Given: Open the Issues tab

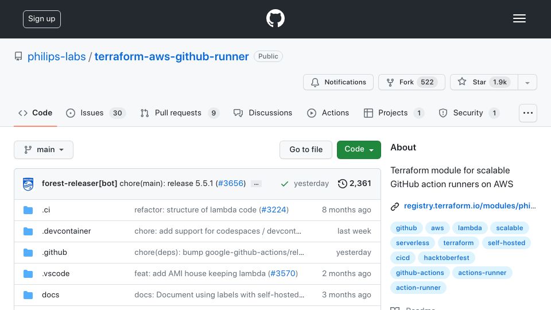Looking at the screenshot, I should click(x=96, y=113).
